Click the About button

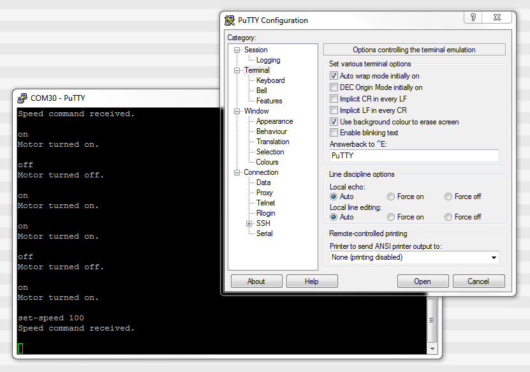256,281
